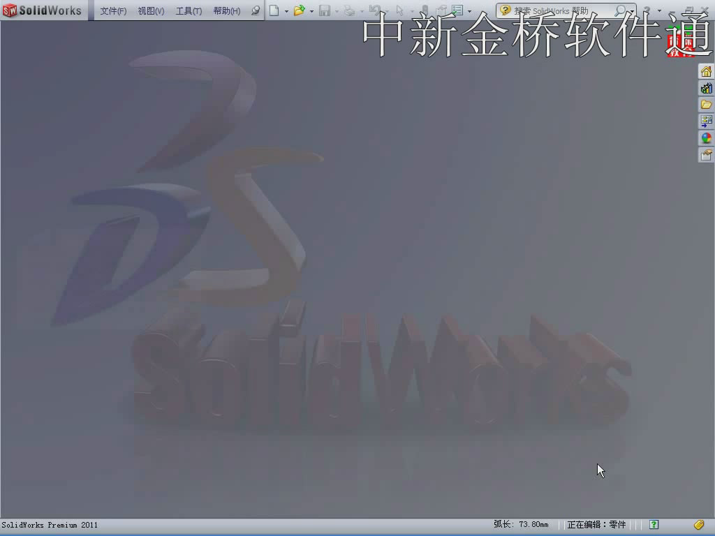The width and height of the screenshot is (715, 536).
Task: Choose the Select cursor tool icon
Action: [x=400, y=10]
